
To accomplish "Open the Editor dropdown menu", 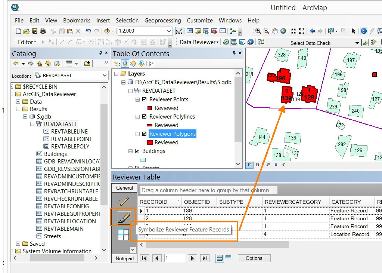I will coord(27,42).
